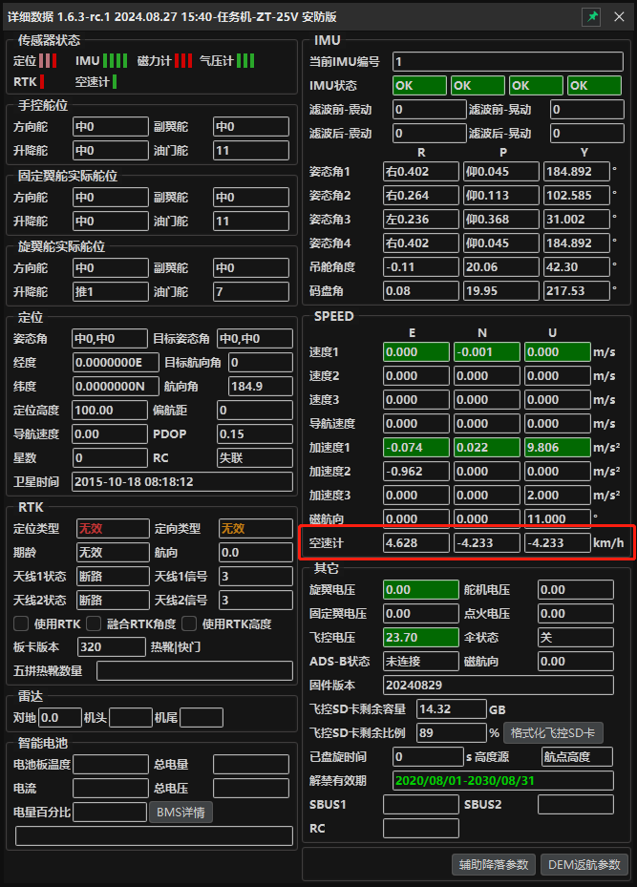
Task: Click the 总电量 field
Action: point(251,764)
